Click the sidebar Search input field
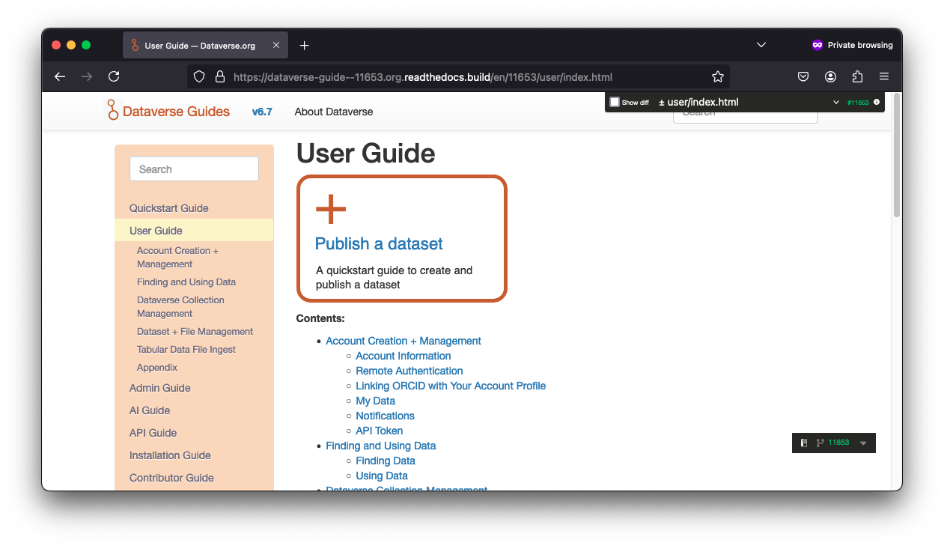 point(194,169)
